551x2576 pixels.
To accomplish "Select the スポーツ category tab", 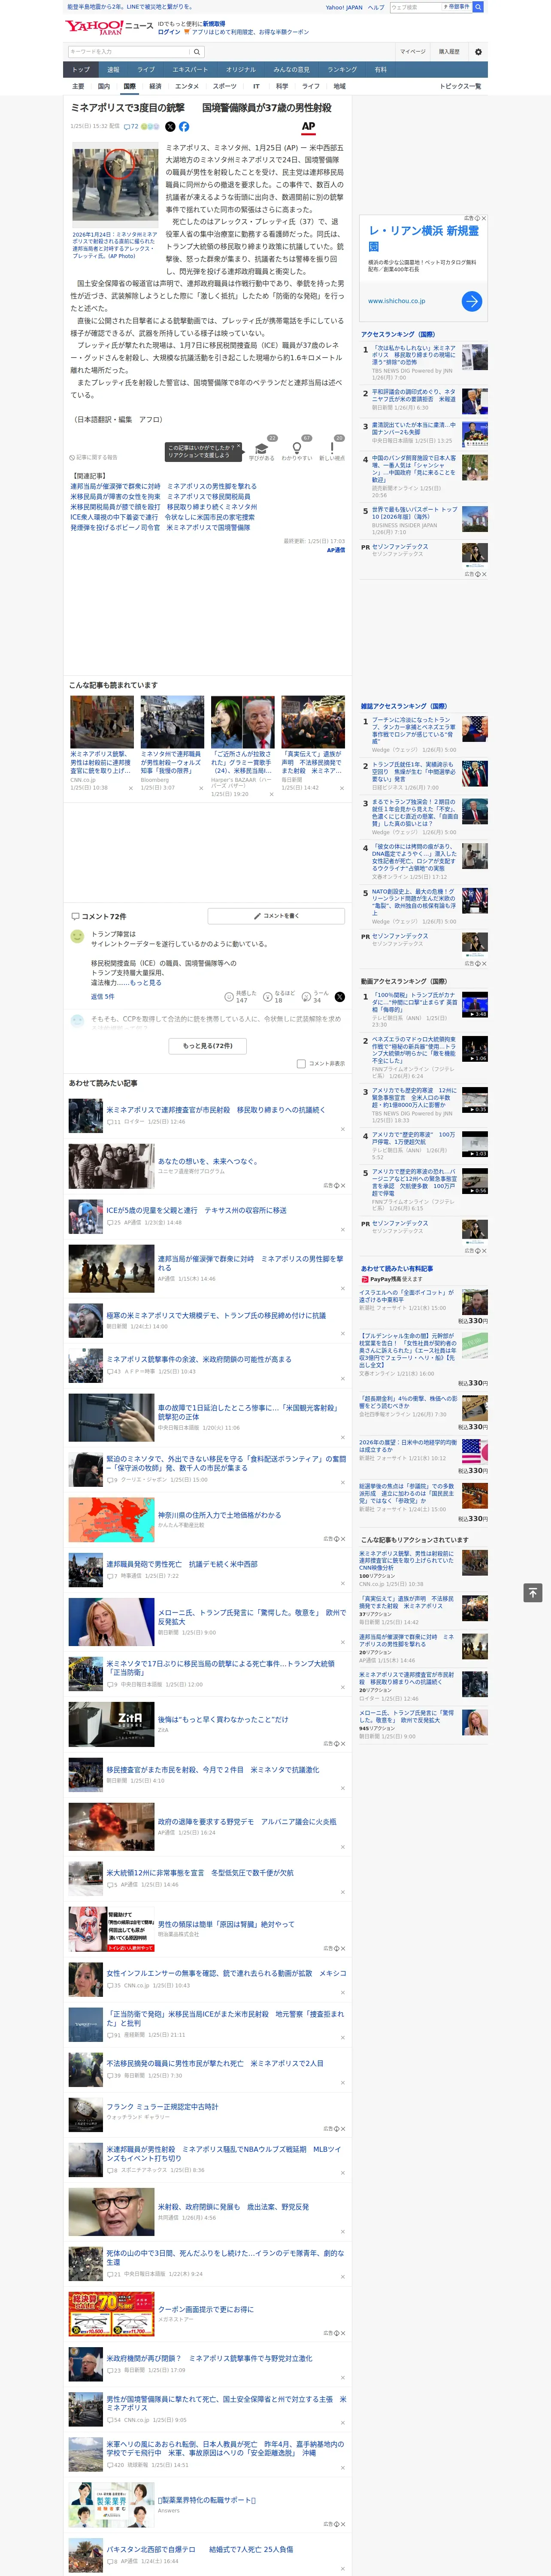I will 225,86.
